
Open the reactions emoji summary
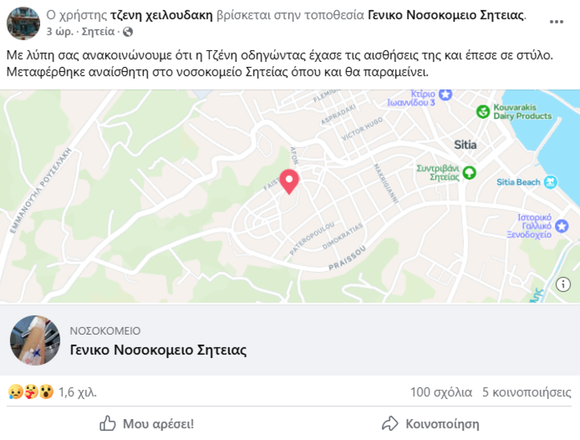pyautogui.click(x=31, y=392)
